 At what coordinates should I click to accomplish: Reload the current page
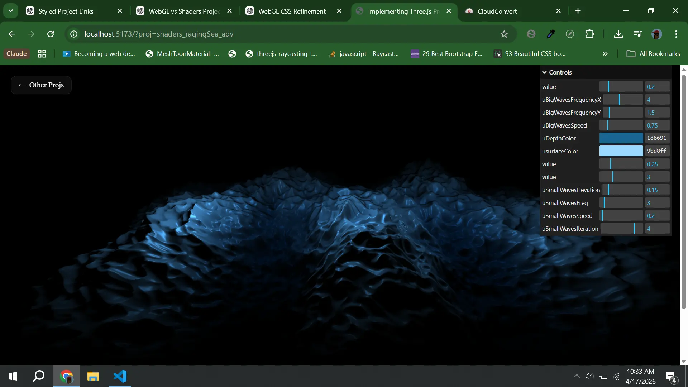coord(51,34)
